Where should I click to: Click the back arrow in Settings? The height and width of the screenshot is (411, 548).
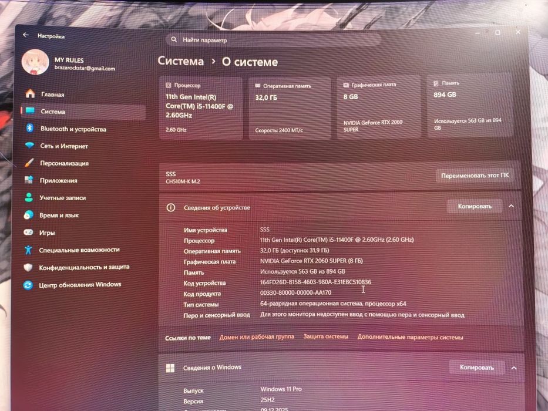(25, 35)
